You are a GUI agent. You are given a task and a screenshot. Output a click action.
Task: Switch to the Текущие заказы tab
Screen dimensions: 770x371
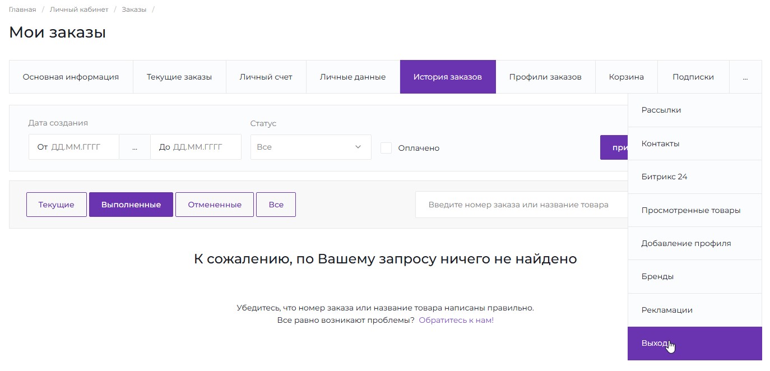(x=179, y=77)
